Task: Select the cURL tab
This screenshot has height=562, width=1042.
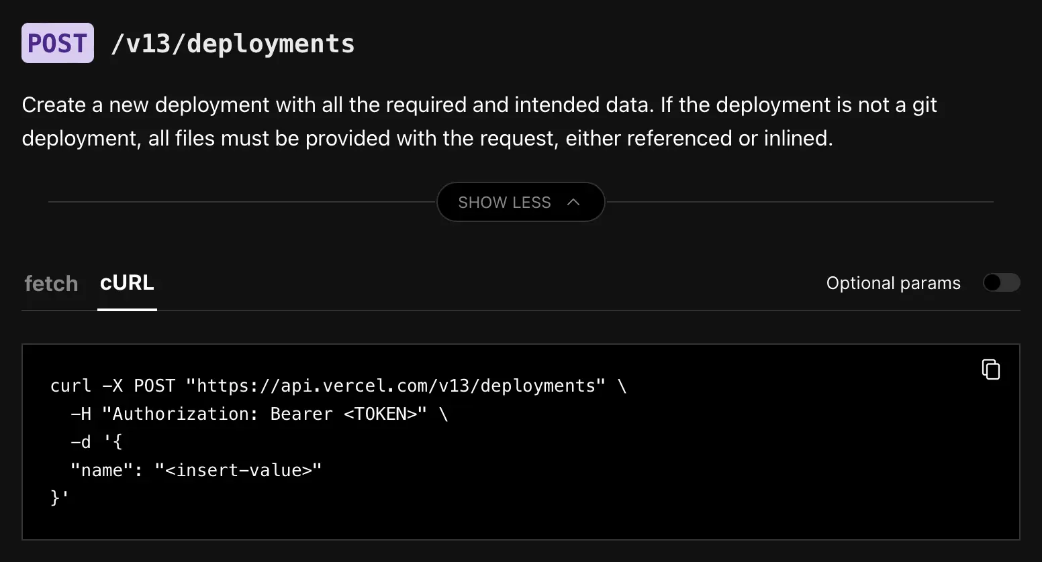Action: coord(127,283)
